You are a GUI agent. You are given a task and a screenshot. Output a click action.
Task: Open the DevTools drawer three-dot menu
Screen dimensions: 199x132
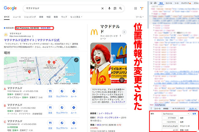(x=151, y=108)
